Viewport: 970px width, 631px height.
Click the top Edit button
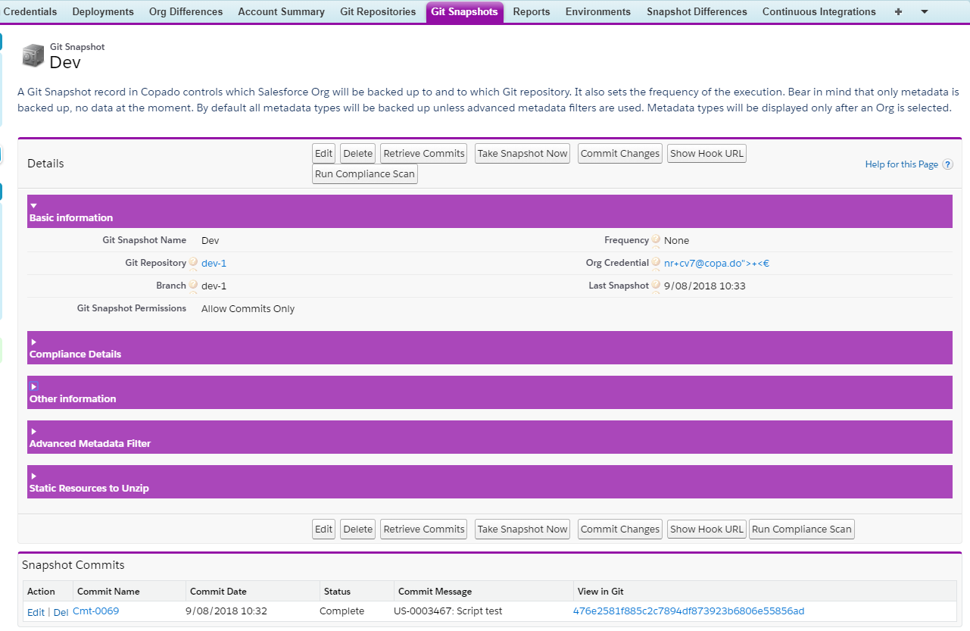click(324, 153)
